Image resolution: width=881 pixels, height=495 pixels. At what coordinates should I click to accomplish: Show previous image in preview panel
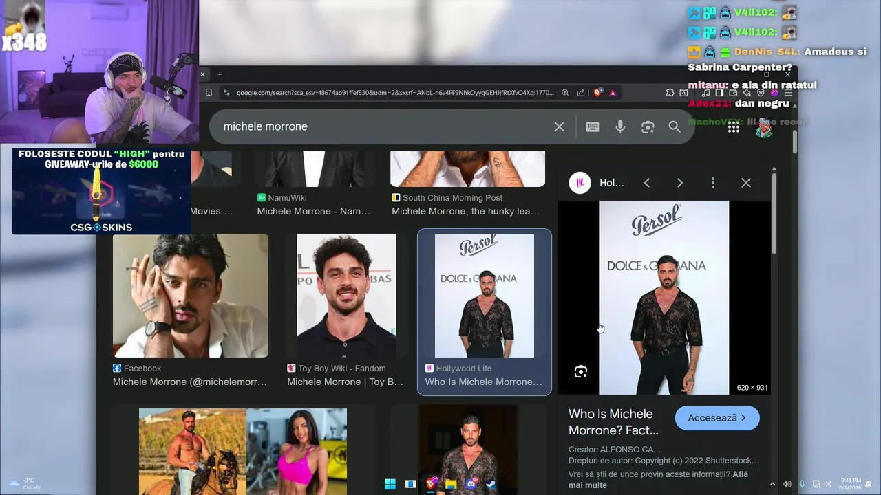646,183
